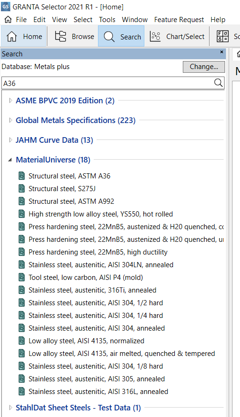
Task: Select Stainless steel, AISI 304LN, annealed text
Action: [101, 265]
